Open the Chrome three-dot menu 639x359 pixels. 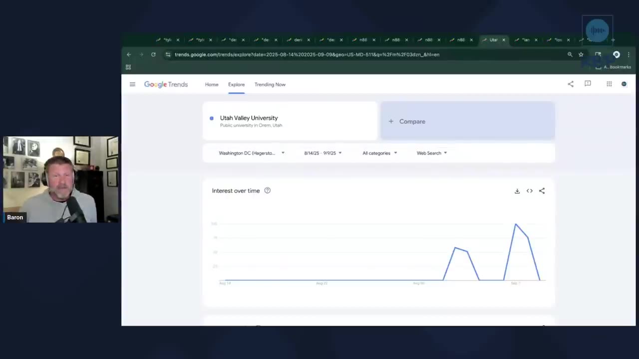tap(629, 54)
